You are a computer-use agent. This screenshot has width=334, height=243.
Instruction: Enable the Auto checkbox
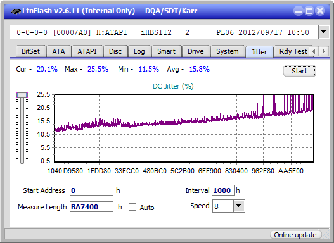pos(132,207)
